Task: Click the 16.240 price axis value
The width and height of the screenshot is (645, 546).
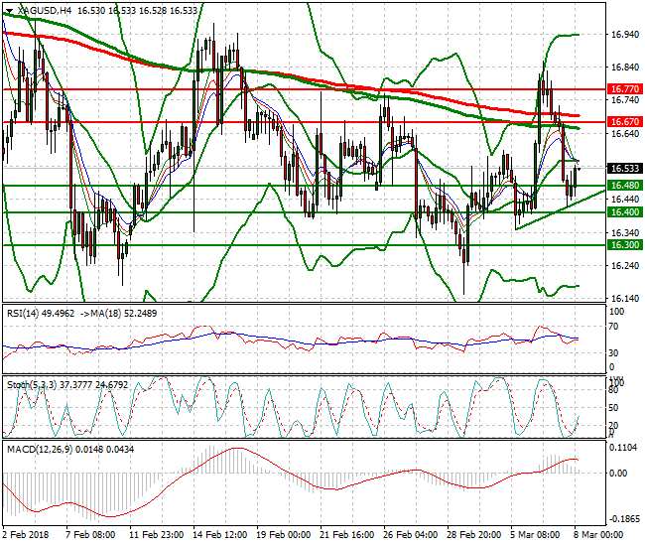Action: coord(625,266)
